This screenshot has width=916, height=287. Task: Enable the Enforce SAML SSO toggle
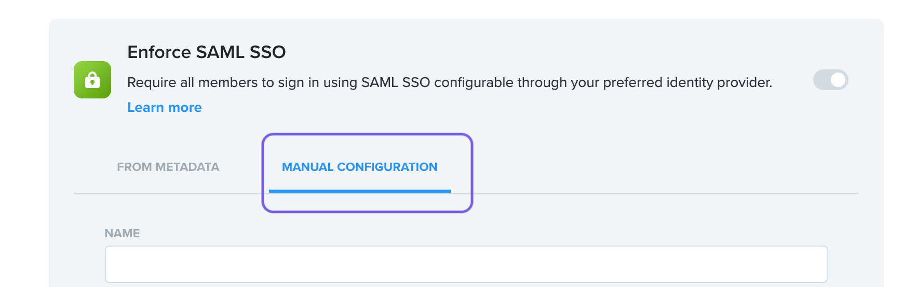pos(830,80)
